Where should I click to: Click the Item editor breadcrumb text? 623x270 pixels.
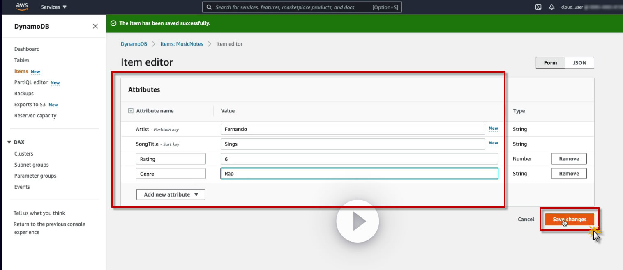[x=229, y=44]
